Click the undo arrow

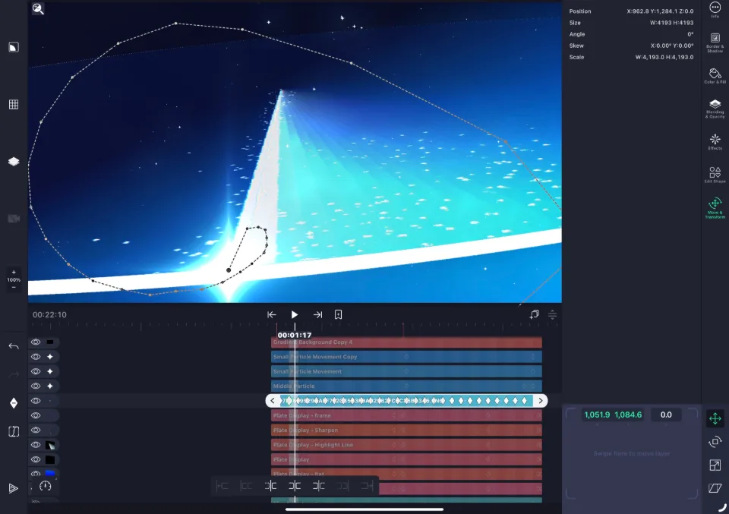[14, 346]
